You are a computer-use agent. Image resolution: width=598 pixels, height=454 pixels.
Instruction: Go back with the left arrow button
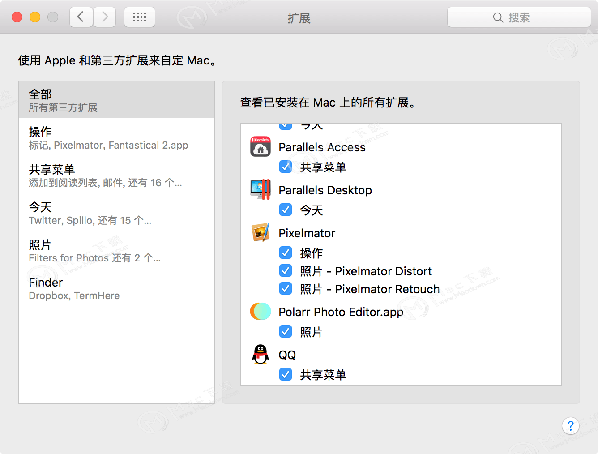[x=81, y=17]
